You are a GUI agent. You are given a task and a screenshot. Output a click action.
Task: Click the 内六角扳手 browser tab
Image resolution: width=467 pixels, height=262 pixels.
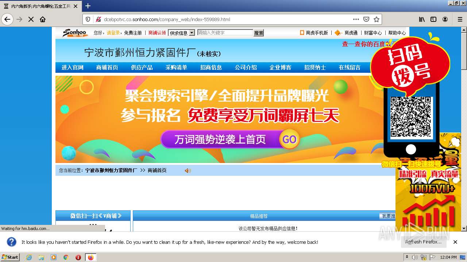(x=40, y=6)
